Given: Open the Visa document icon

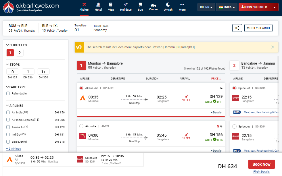Looking at the screenshot, I should coord(111,5).
